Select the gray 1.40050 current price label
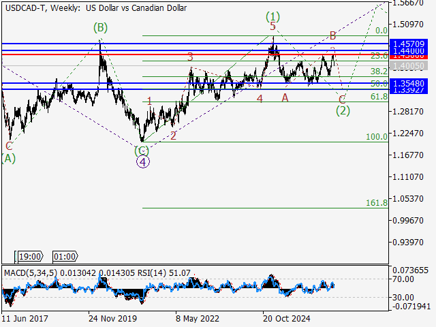Screen dimensions: 436x327 click(409, 66)
